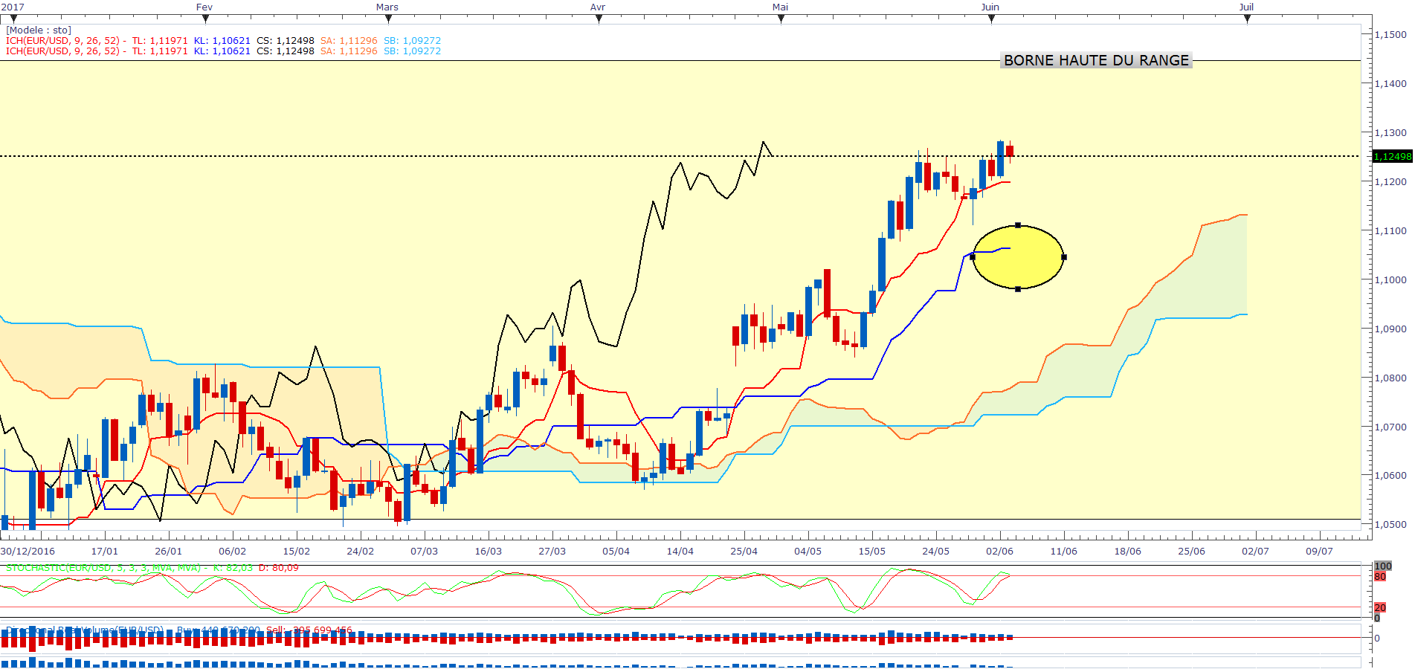Viewport: 1415px width, 669px height.
Task: Grab the top handle of the yellow ellipse
Action: [x=1018, y=225]
